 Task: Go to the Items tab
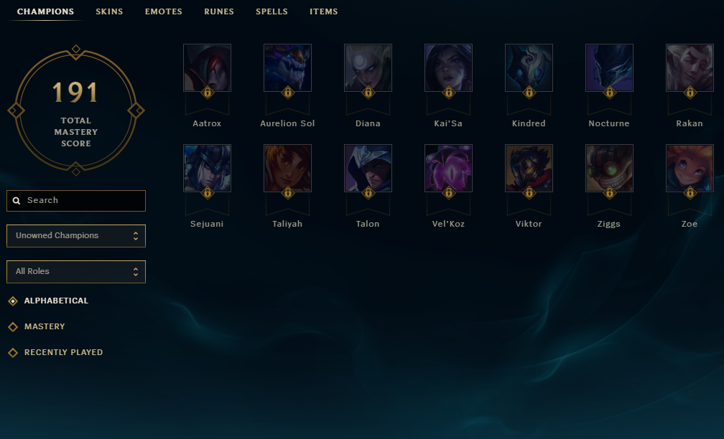pos(324,11)
